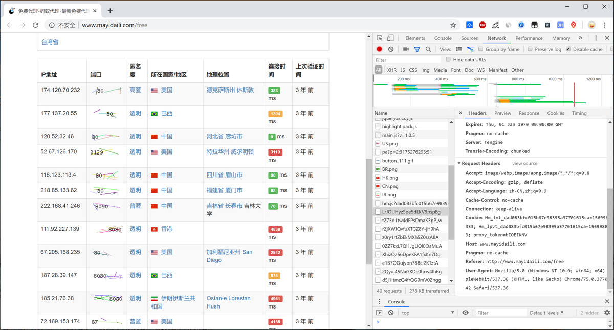Open console settings gear
The width and height of the screenshot is (614, 330).
[607, 313]
